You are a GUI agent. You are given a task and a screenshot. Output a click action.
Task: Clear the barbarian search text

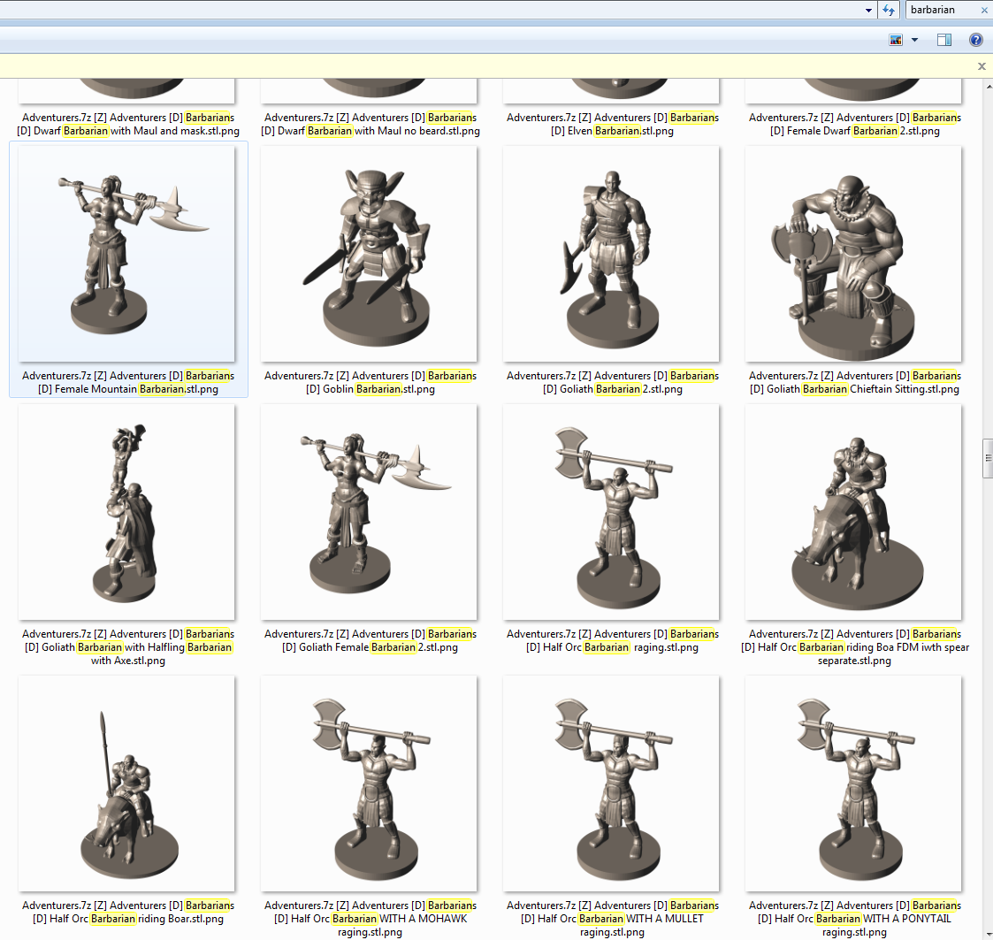click(x=984, y=10)
